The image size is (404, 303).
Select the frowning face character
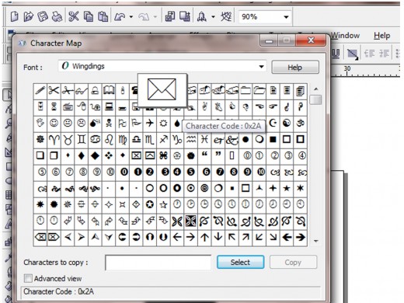82,123
